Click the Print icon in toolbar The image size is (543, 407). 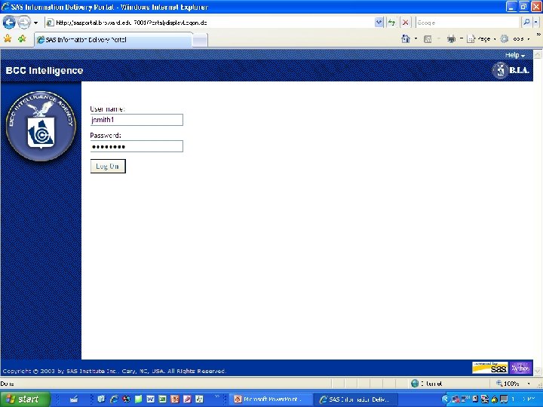click(x=451, y=39)
